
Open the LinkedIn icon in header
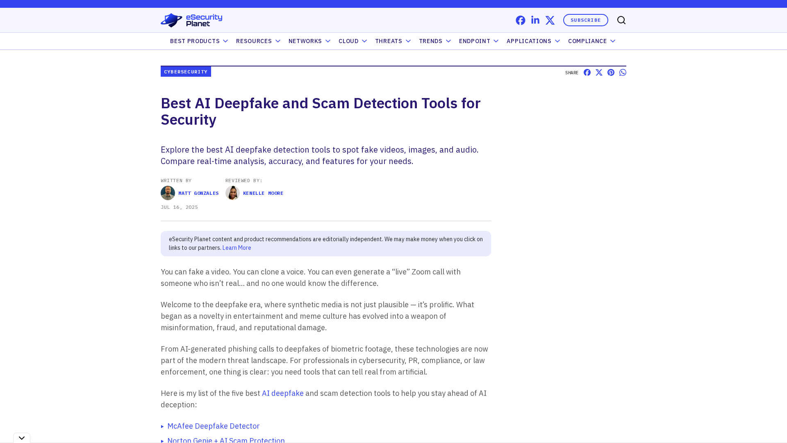click(535, 20)
